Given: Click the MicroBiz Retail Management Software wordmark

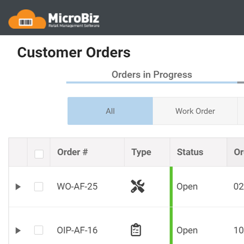Looking at the screenshot, I should pyautogui.click(x=74, y=20).
